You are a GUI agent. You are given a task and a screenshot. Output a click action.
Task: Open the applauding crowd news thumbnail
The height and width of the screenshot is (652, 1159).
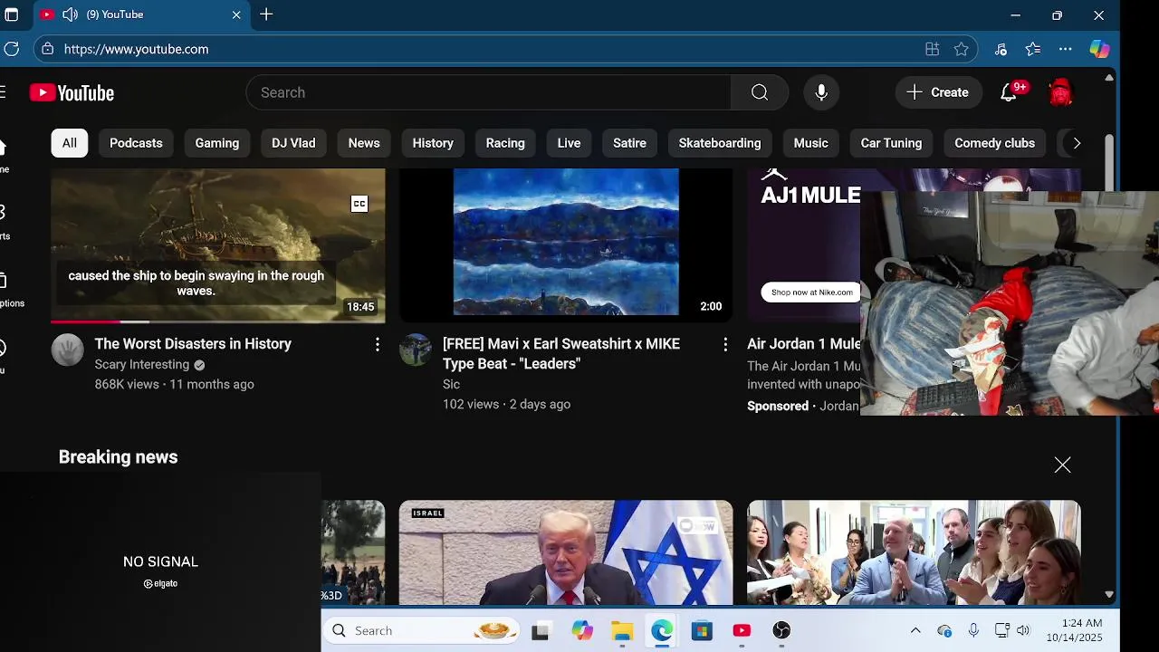point(914,552)
